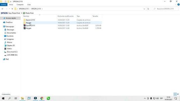Click File Explorer taskbar icon
180x101 pixels.
point(22,98)
